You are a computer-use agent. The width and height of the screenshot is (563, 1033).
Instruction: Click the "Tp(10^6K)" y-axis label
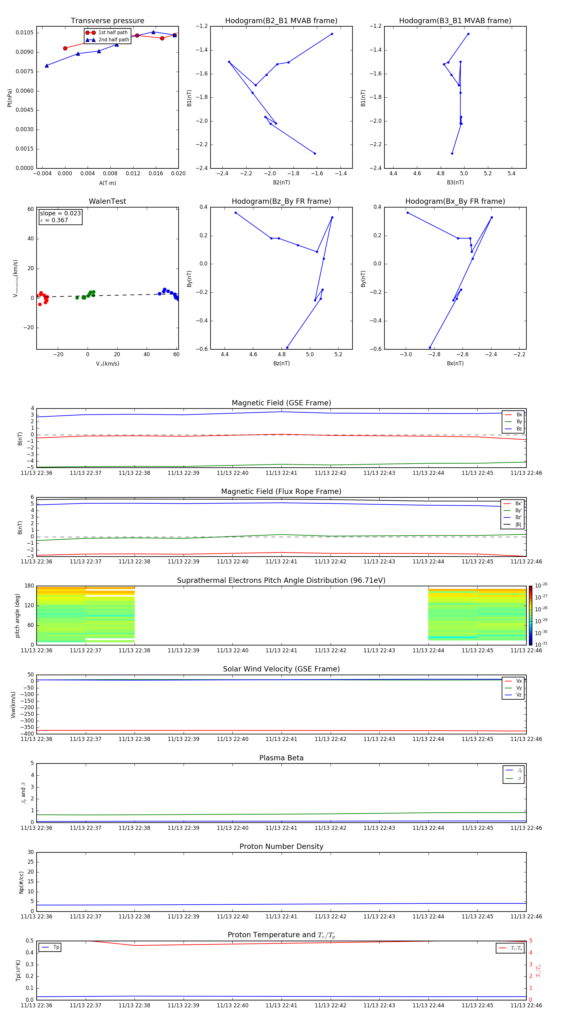pyautogui.click(x=18, y=970)
